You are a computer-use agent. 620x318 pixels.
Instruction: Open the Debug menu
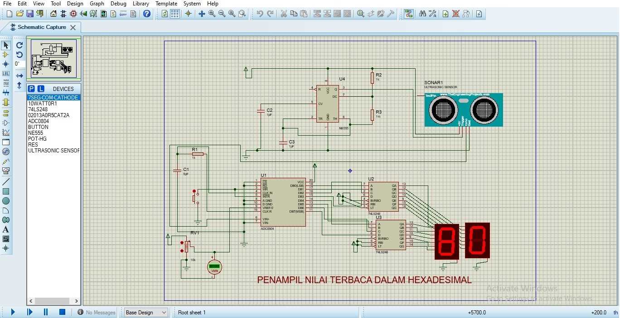point(118,4)
